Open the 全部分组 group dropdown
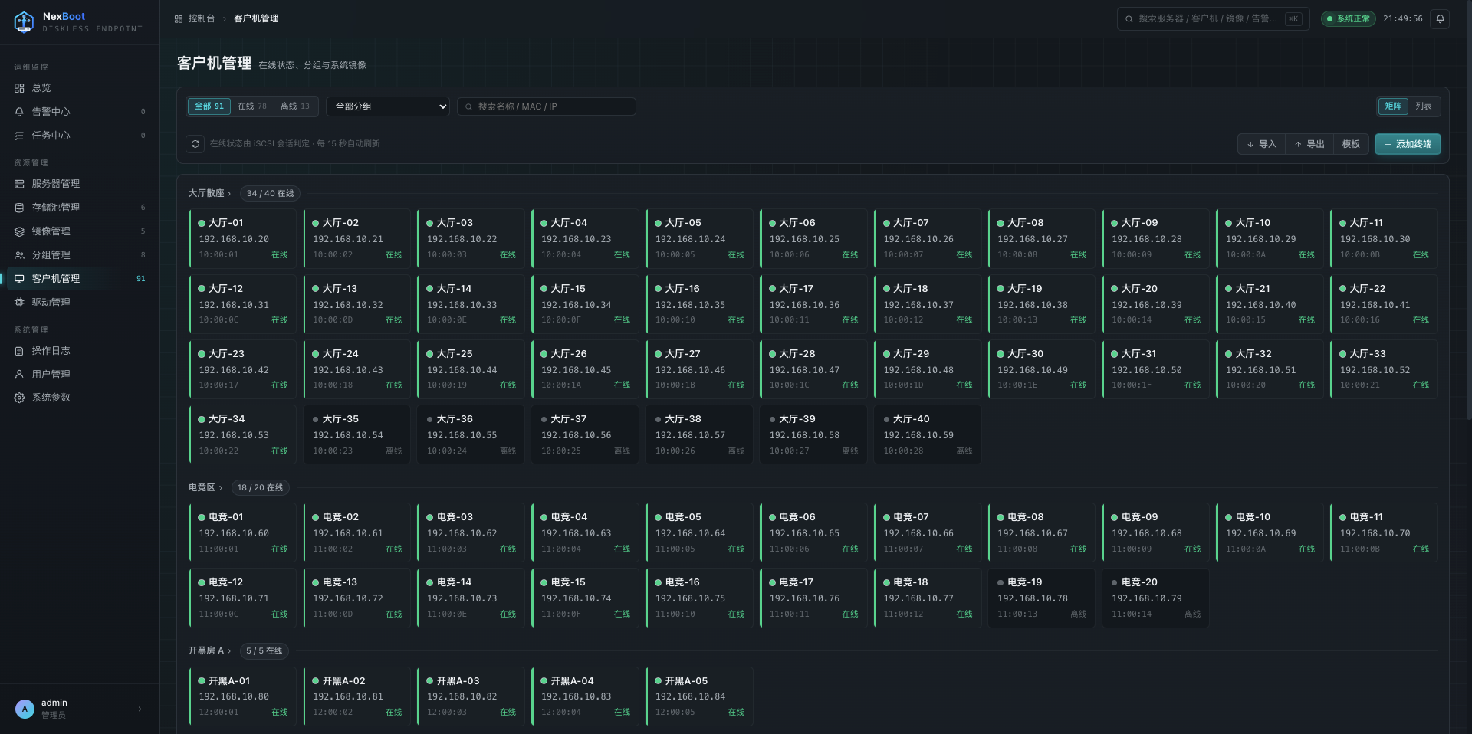The image size is (1472, 734). (x=388, y=106)
